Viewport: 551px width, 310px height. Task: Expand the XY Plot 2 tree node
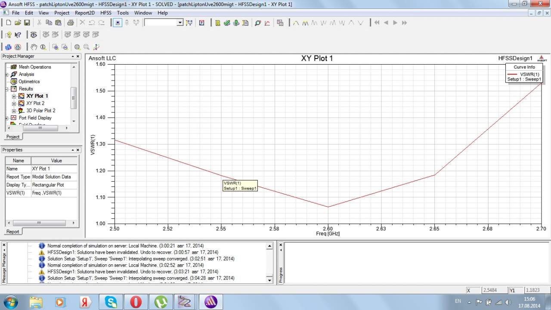pyautogui.click(x=14, y=103)
